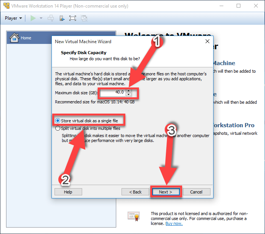Open the Player menu dropdown

point(13,18)
